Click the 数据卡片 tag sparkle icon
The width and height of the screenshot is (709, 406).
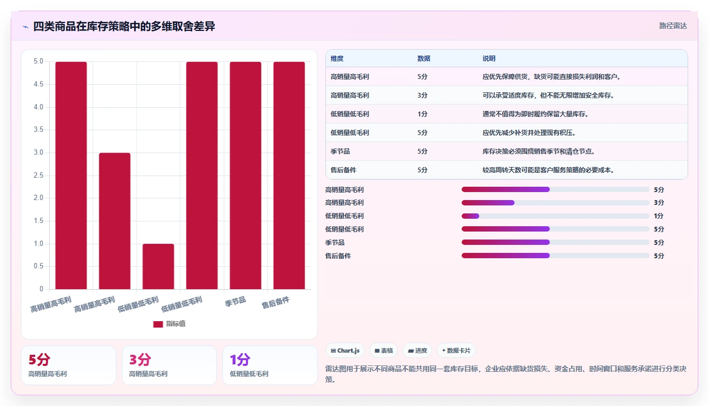[444, 351]
